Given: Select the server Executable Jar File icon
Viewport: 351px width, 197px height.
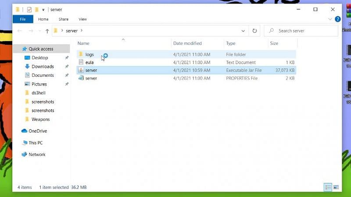Looking at the screenshot, I should [81, 70].
